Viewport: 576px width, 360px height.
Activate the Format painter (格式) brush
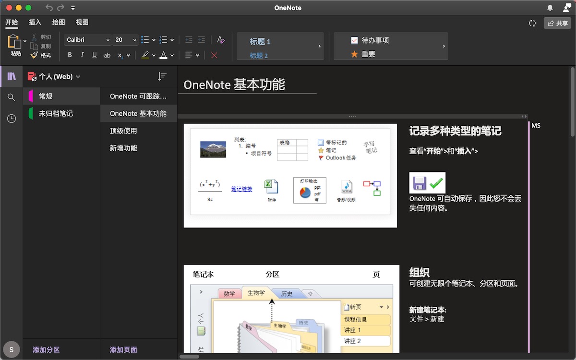[x=35, y=55]
